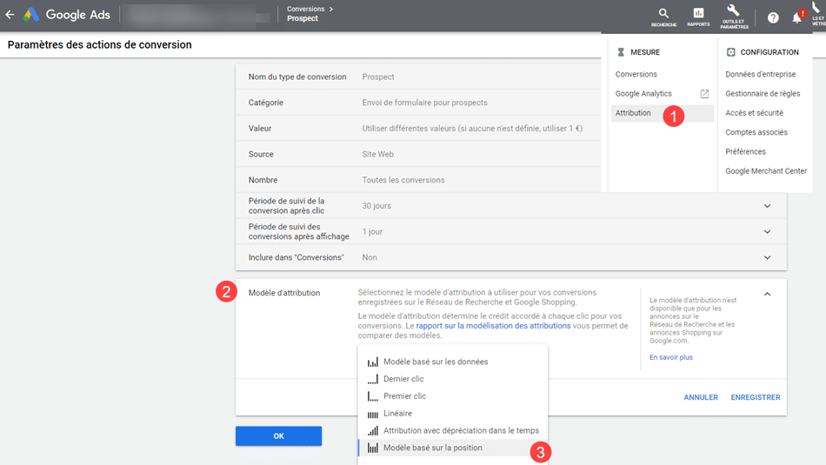
Task: Select Modèle basé sur les données option
Action: [452, 362]
